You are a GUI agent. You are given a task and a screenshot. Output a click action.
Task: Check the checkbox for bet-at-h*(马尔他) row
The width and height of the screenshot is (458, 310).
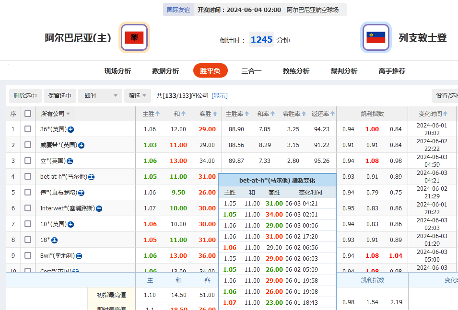(27, 176)
